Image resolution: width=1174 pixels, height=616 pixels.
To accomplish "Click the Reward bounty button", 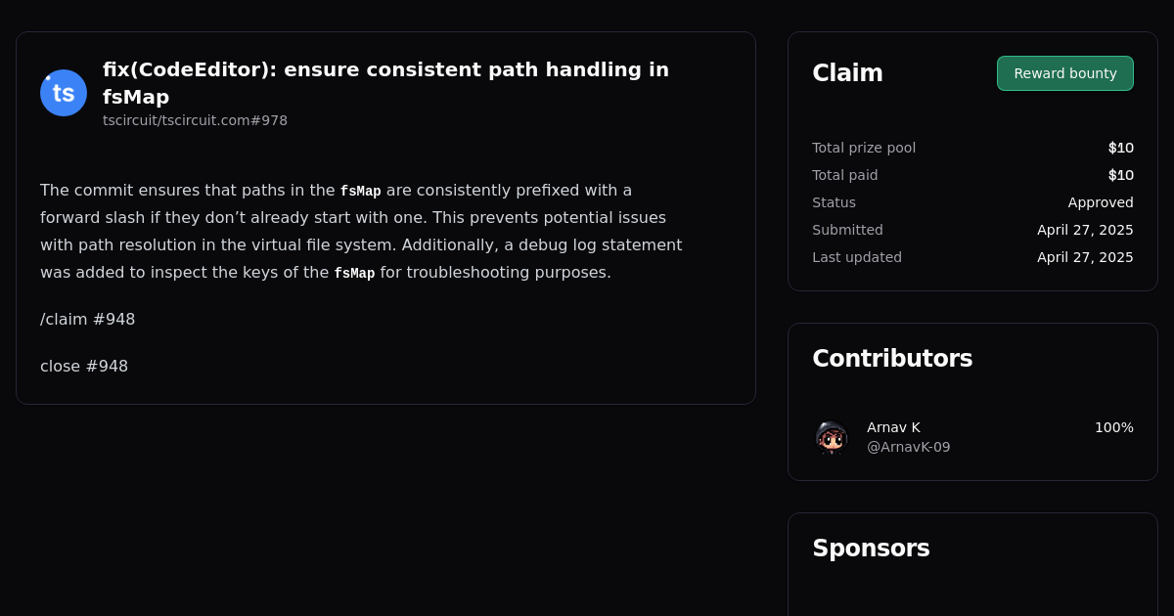I will (x=1064, y=72).
